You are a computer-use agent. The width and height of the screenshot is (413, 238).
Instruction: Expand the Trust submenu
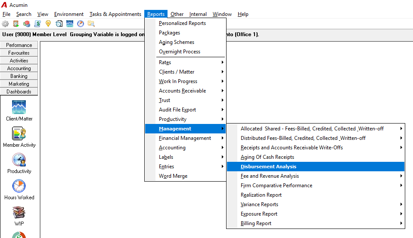coord(186,100)
